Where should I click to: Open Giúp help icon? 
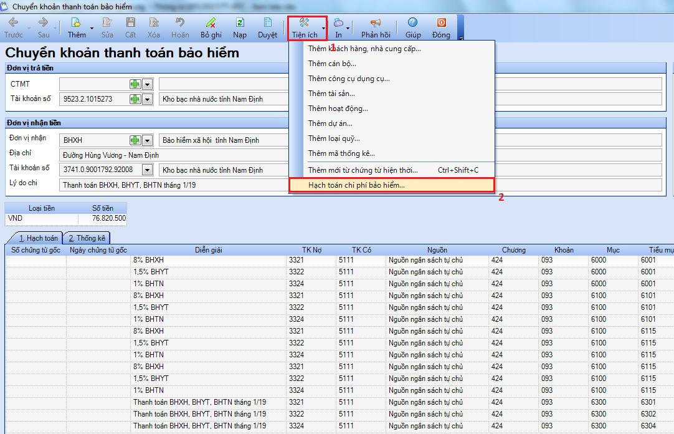pyautogui.click(x=412, y=22)
